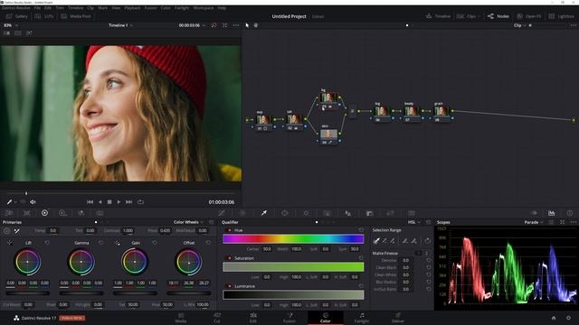
Task: Open the Playback menu
Action: pos(132,8)
